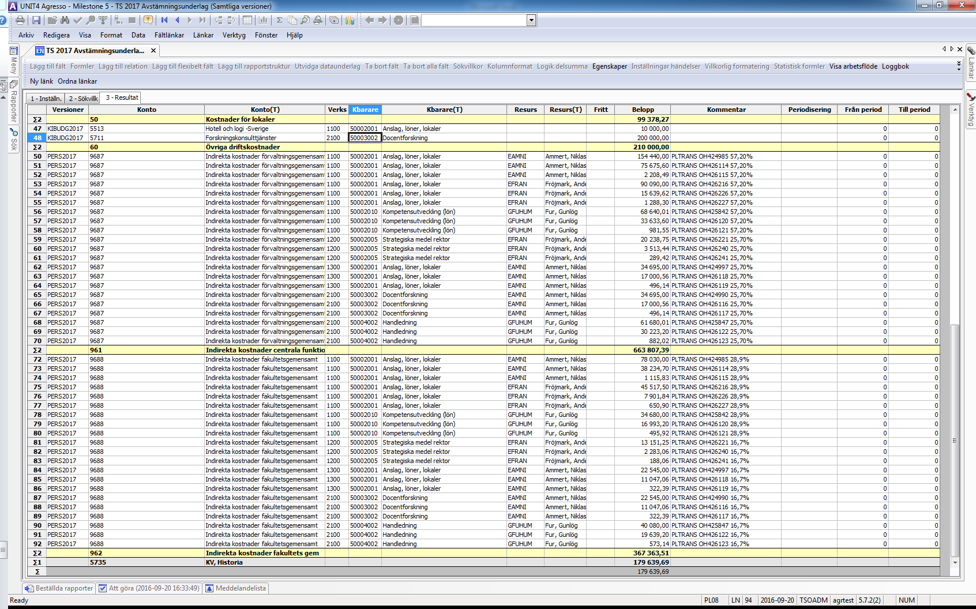Close the TS 2017 Avstämningsunderla document tab
The image size is (976, 609).
point(153,51)
